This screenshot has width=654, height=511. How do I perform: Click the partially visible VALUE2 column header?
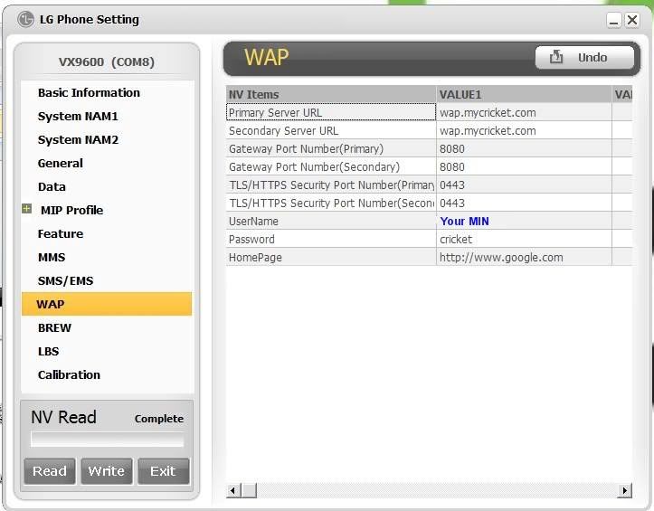[x=622, y=94]
